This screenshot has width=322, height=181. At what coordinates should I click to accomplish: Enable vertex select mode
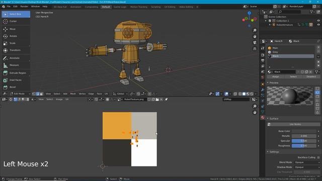[x=34, y=94]
